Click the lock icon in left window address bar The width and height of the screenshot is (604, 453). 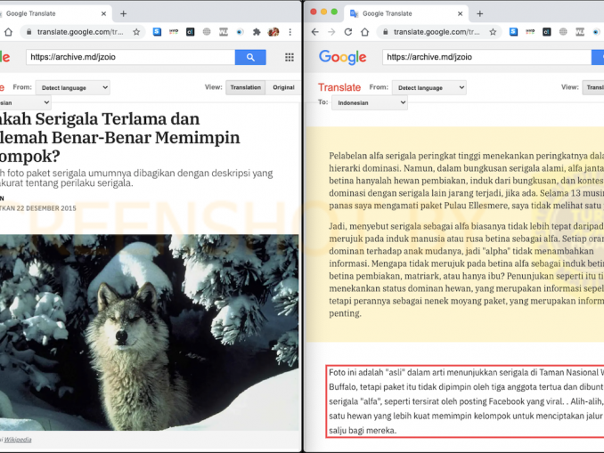point(29,32)
